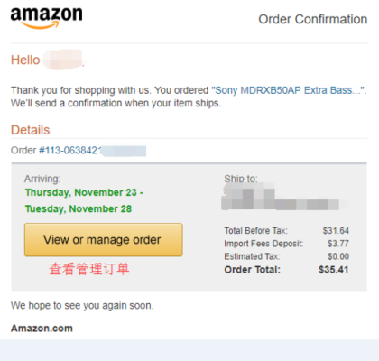This screenshot has height=361, width=379.
Task: Click the Total Before Tax amount $31.64
Action: pos(336,231)
